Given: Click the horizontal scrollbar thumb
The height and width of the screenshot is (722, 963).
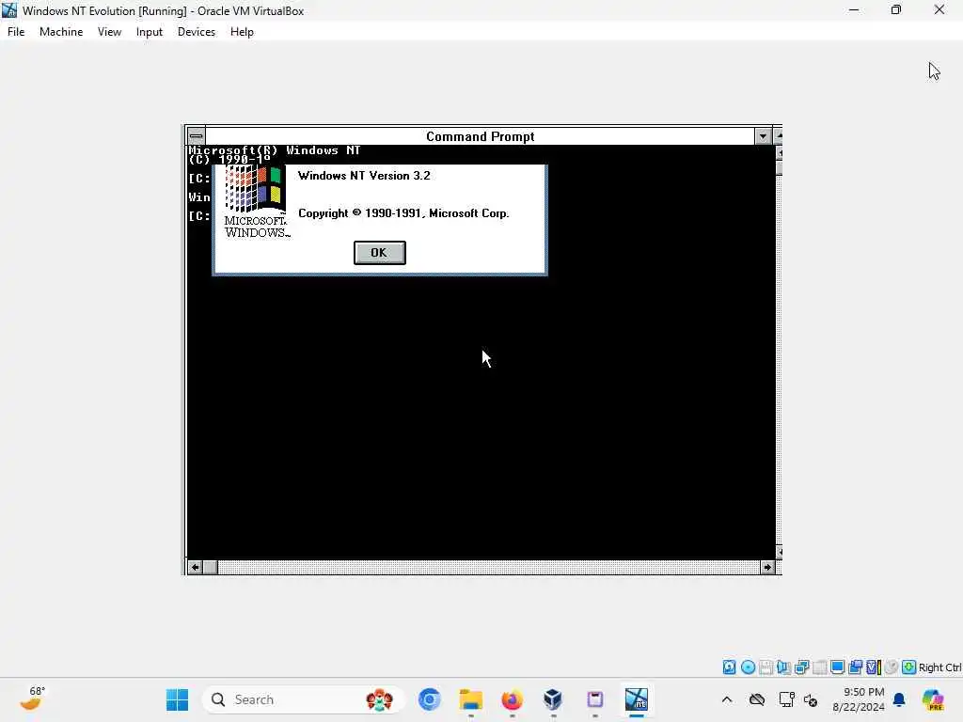Looking at the screenshot, I should [210, 567].
